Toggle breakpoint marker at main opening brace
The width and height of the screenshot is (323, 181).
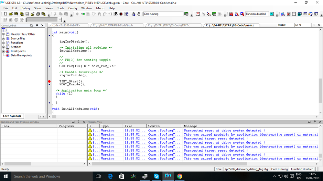coord(49,35)
